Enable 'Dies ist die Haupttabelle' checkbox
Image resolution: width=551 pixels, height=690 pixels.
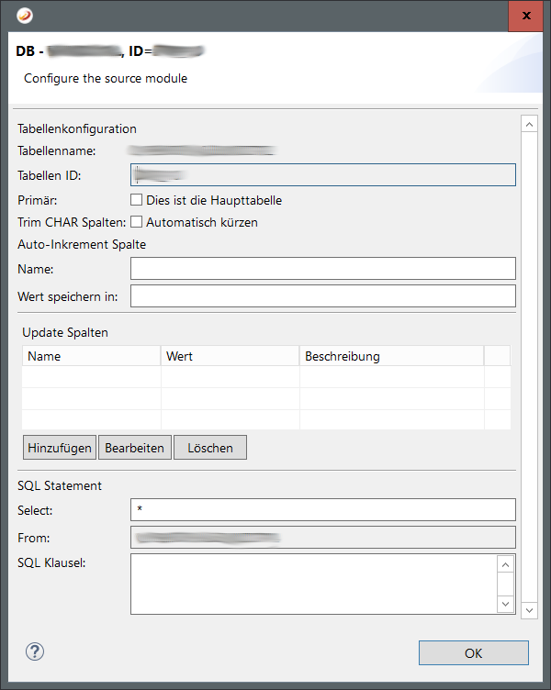136,200
